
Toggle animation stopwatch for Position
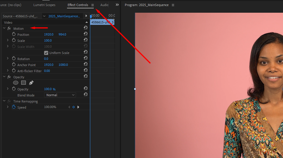14,34
